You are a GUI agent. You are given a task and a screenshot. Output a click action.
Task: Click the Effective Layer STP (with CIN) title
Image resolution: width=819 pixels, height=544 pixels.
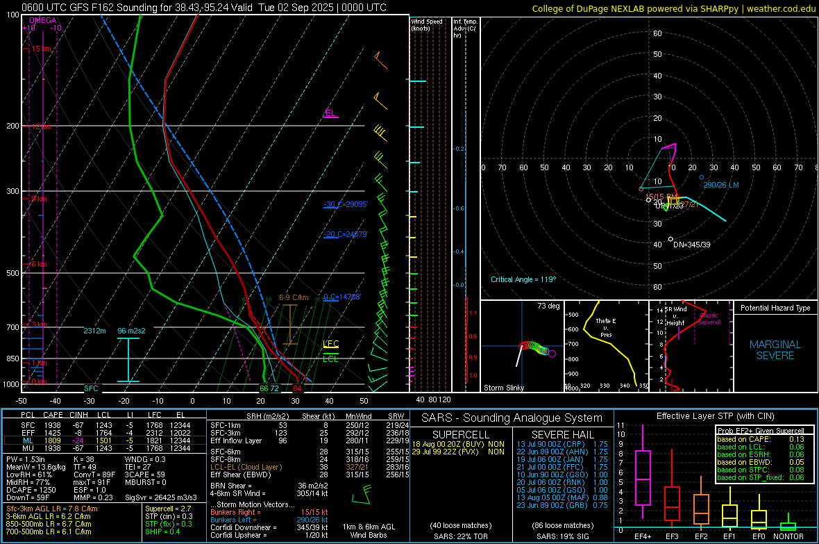pyautogui.click(x=715, y=416)
